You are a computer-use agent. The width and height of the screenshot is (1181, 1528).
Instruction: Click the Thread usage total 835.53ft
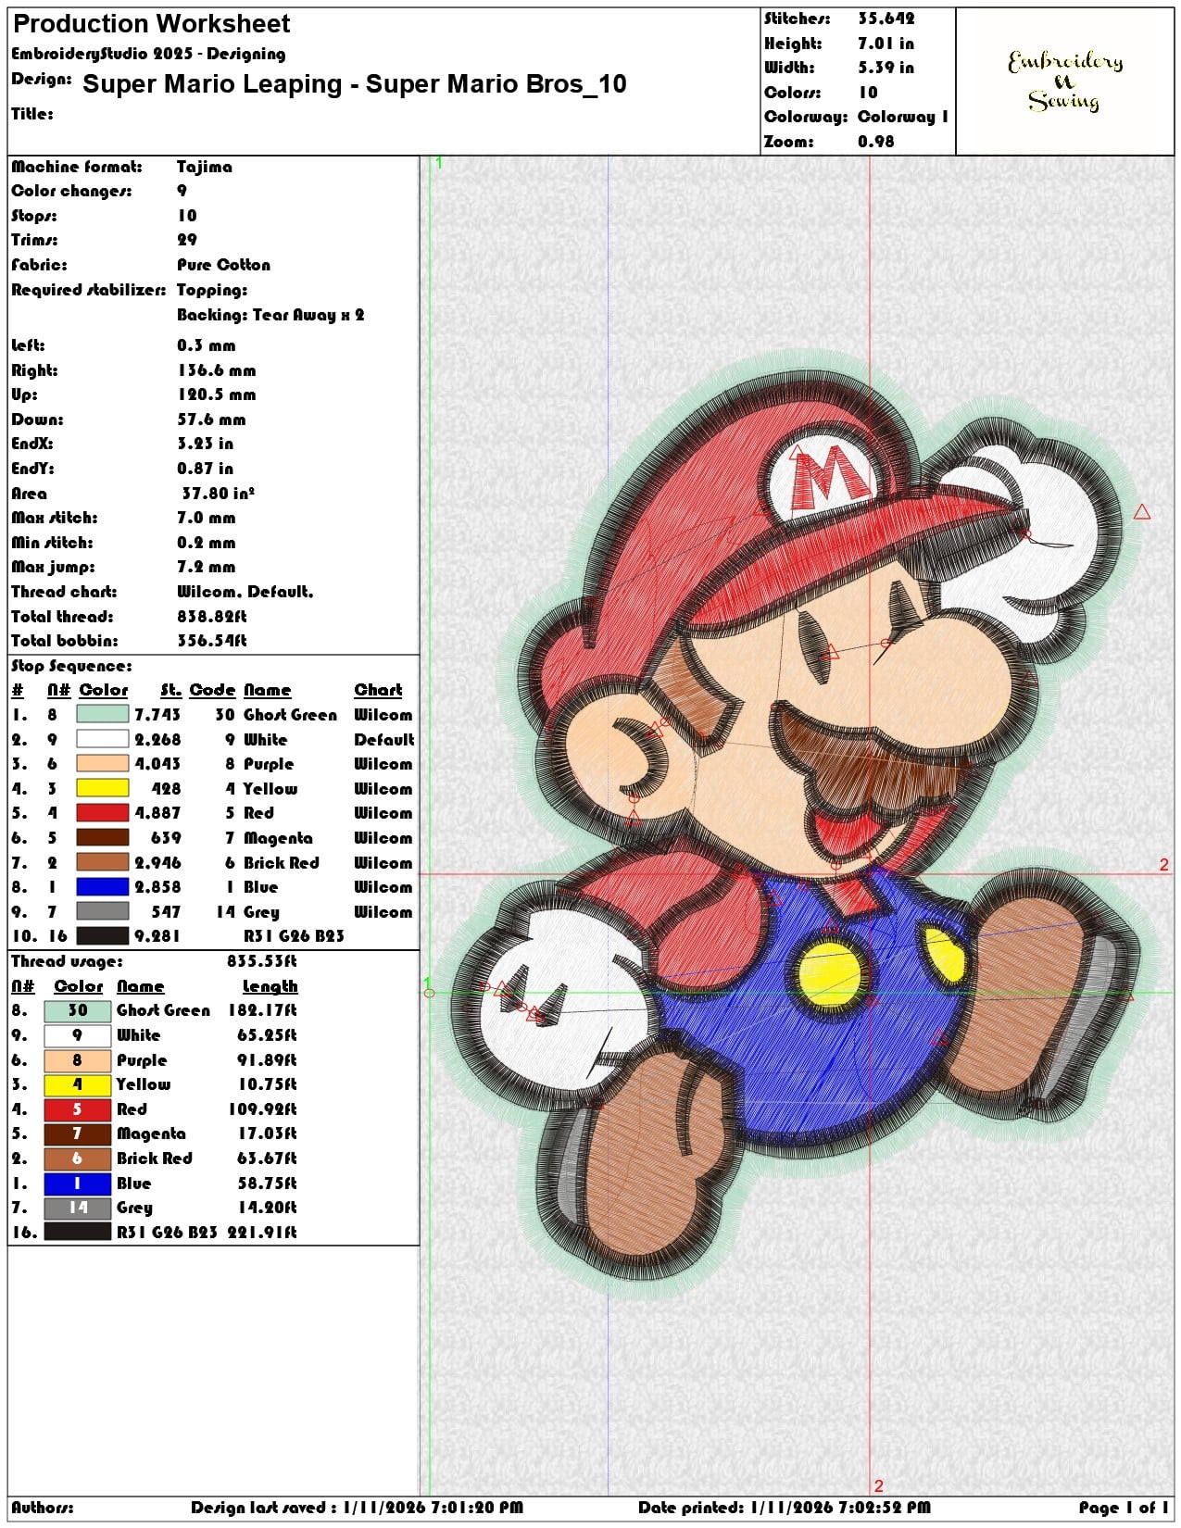(262, 961)
